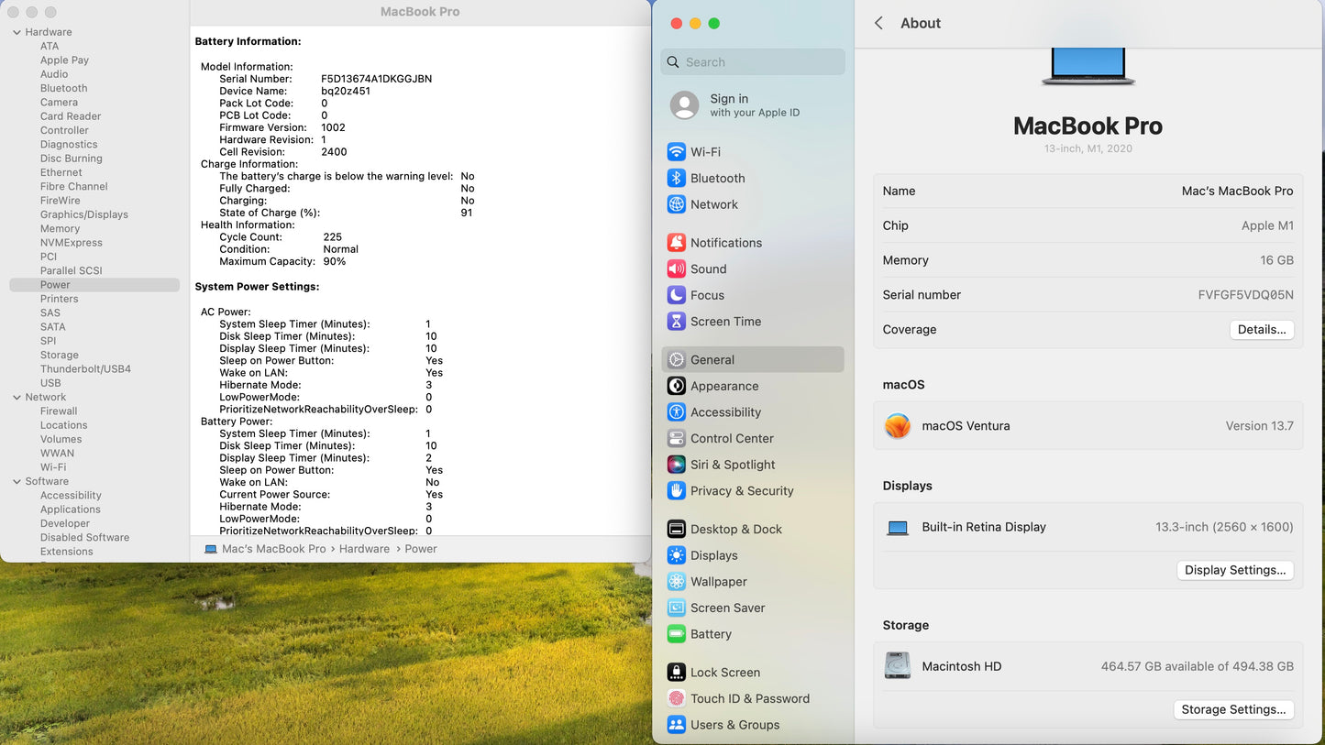The width and height of the screenshot is (1325, 745).
Task: Click the Battery icon in sidebar
Action: [676, 634]
